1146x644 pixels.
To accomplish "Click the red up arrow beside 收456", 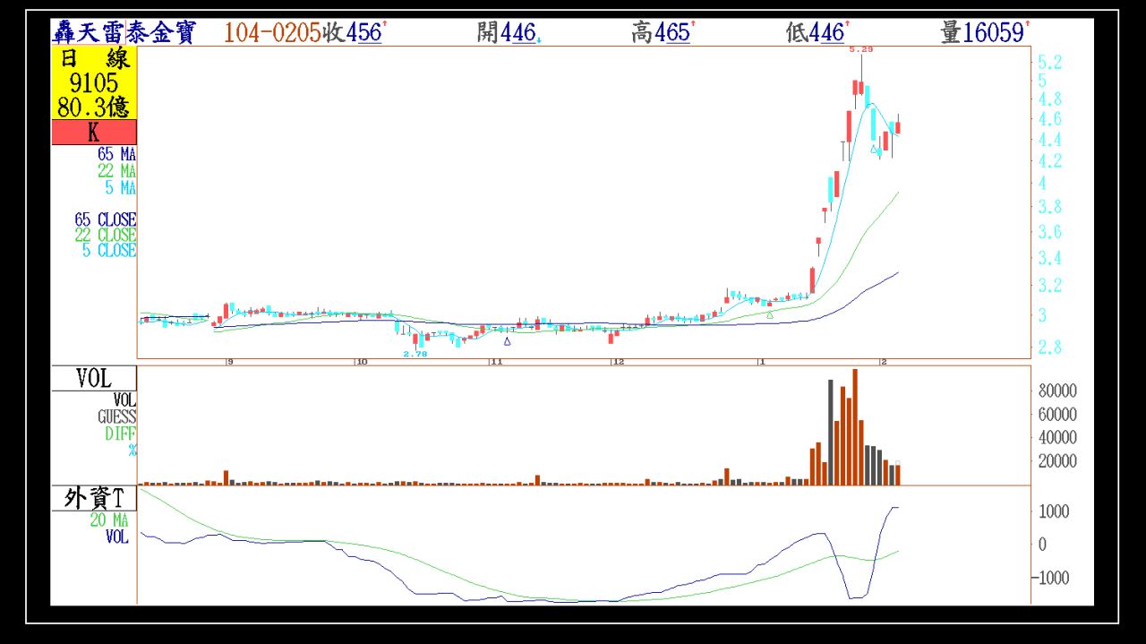I will [385, 25].
